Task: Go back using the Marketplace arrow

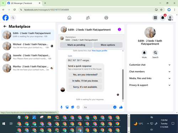Action: (x=5, y=26)
